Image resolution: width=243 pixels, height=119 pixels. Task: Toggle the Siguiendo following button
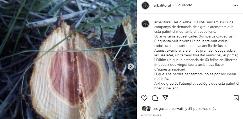[184, 5]
